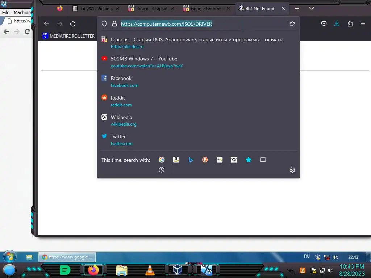The width and height of the screenshot is (371, 278).
Task: Open VM clock showing 22:43
Action: pos(353,257)
